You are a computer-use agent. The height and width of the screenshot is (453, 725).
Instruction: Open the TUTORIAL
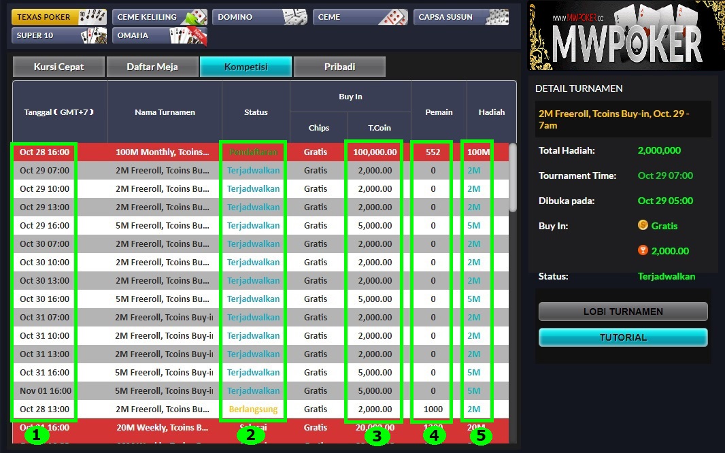pyautogui.click(x=622, y=337)
